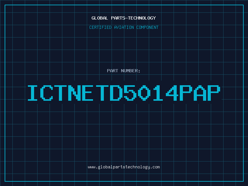Image resolution: width=248 pixels, height=186 pixels.
Task: Select the part number ICTNETD5014PAP
Action: click(124, 93)
